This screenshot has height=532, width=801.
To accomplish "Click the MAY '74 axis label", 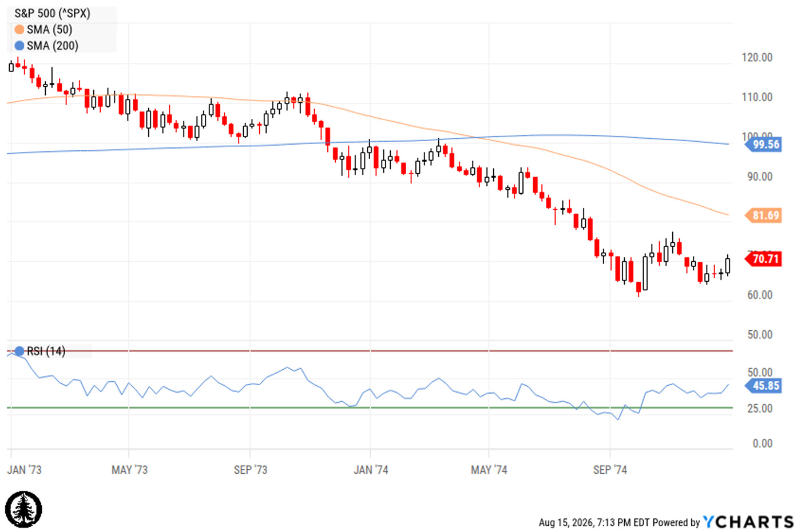I will (489, 470).
